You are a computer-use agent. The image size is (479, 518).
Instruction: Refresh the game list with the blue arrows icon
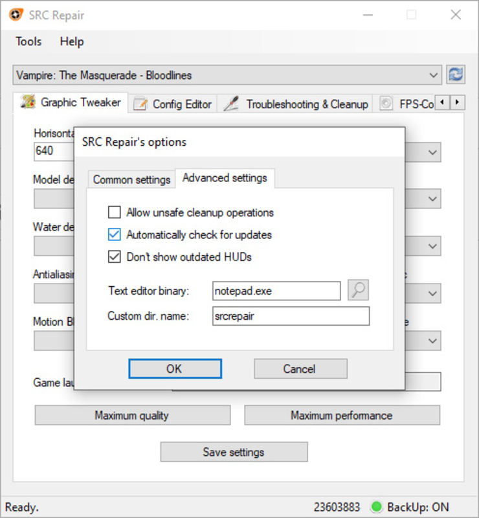point(456,74)
